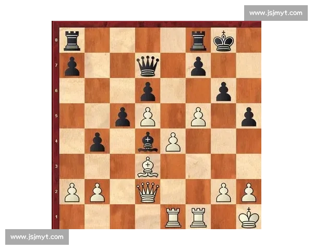The width and height of the screenshot is (313, 250).
Task: Select the black pawn on g6
Action: tap(224, 92)
